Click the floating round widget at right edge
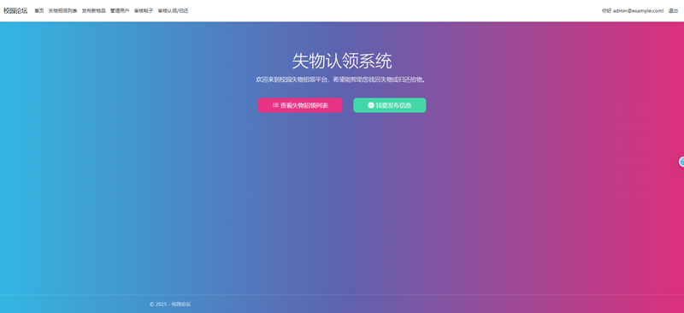This screenshot has width=684, height=313. tap(681, 162)
